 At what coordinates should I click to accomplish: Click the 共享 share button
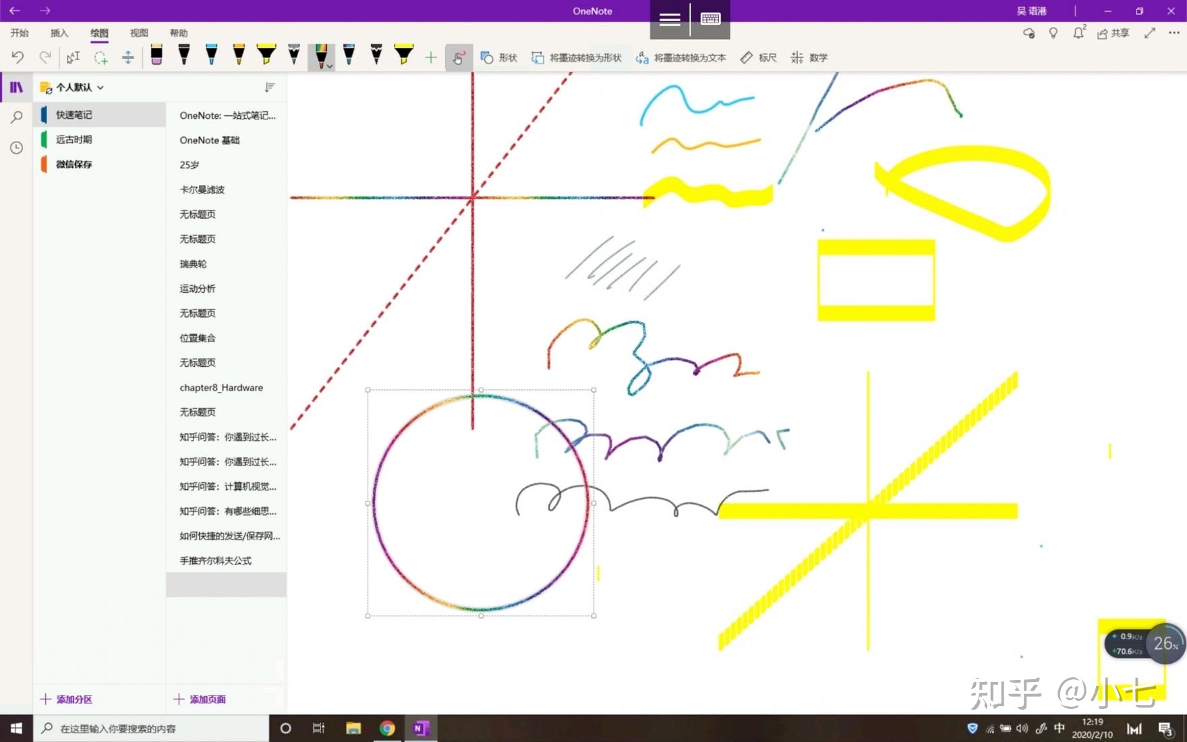[x=1113, y=33]
